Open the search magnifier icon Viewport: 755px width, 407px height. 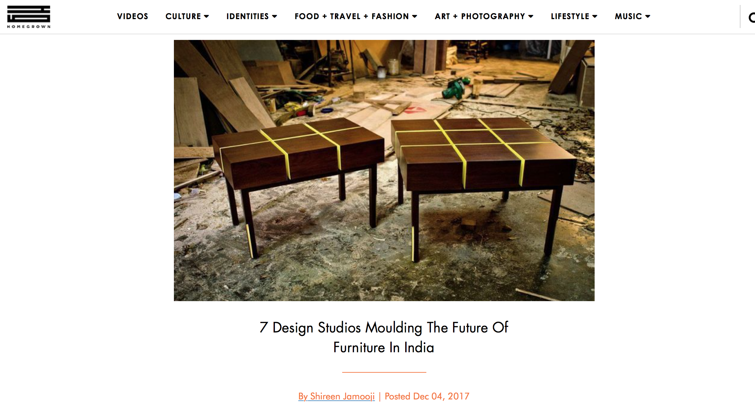pos(752,17)
